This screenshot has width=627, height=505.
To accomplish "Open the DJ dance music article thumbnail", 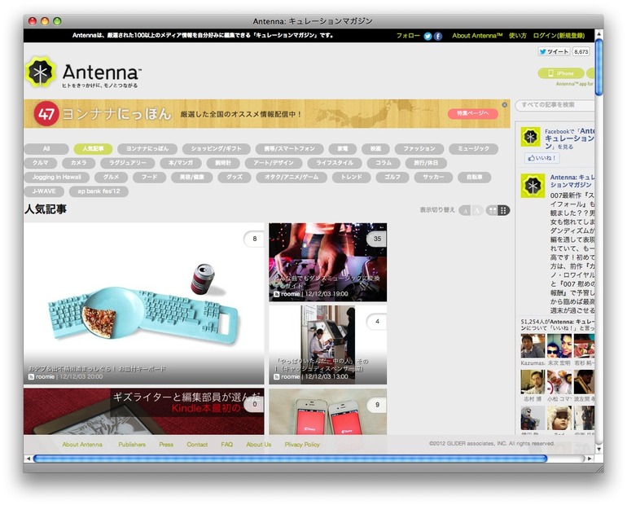I will (x=327, y=262).
